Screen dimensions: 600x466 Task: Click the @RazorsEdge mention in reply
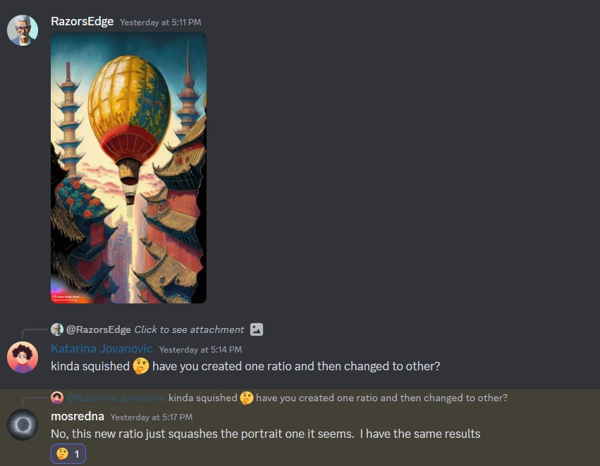[x=98, y=329]
